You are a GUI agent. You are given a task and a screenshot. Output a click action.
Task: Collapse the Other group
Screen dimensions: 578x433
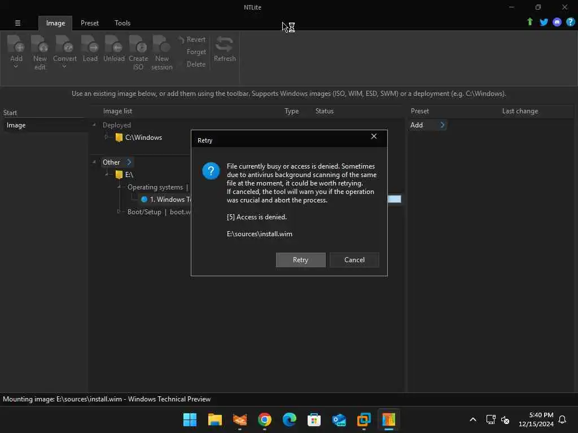(x=94, y=162)
